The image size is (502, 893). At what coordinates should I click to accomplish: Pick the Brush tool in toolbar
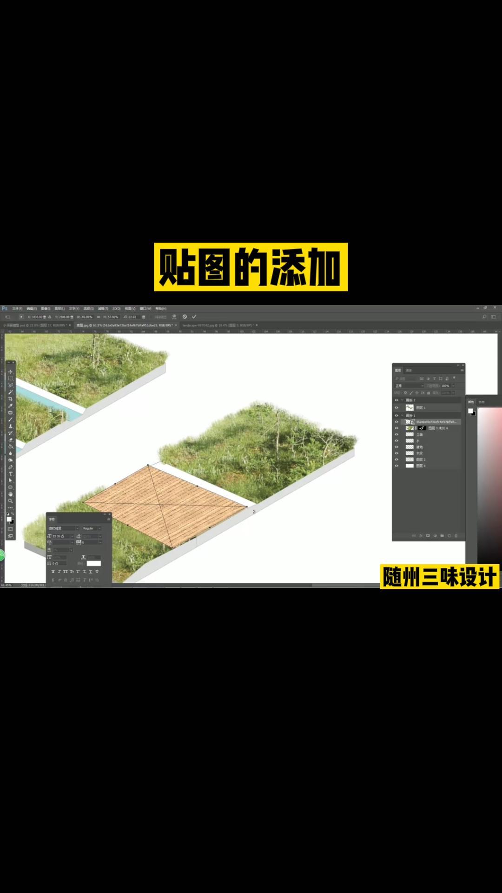(x=10, y=420)
